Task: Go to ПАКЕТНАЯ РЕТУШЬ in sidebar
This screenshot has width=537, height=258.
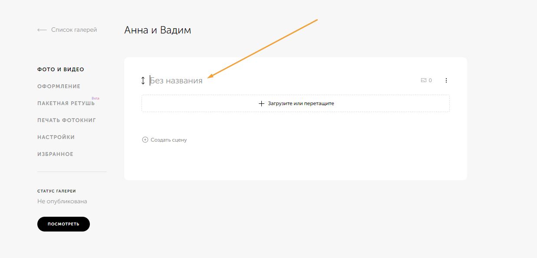Action: (66, 103)
